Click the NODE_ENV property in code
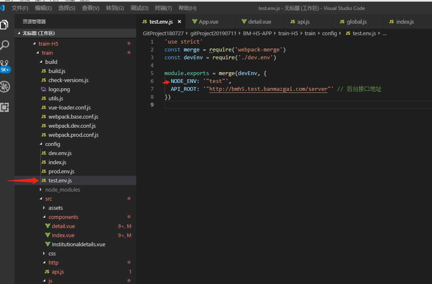This screenshot has height=284, width=432. tap(184, 81)
